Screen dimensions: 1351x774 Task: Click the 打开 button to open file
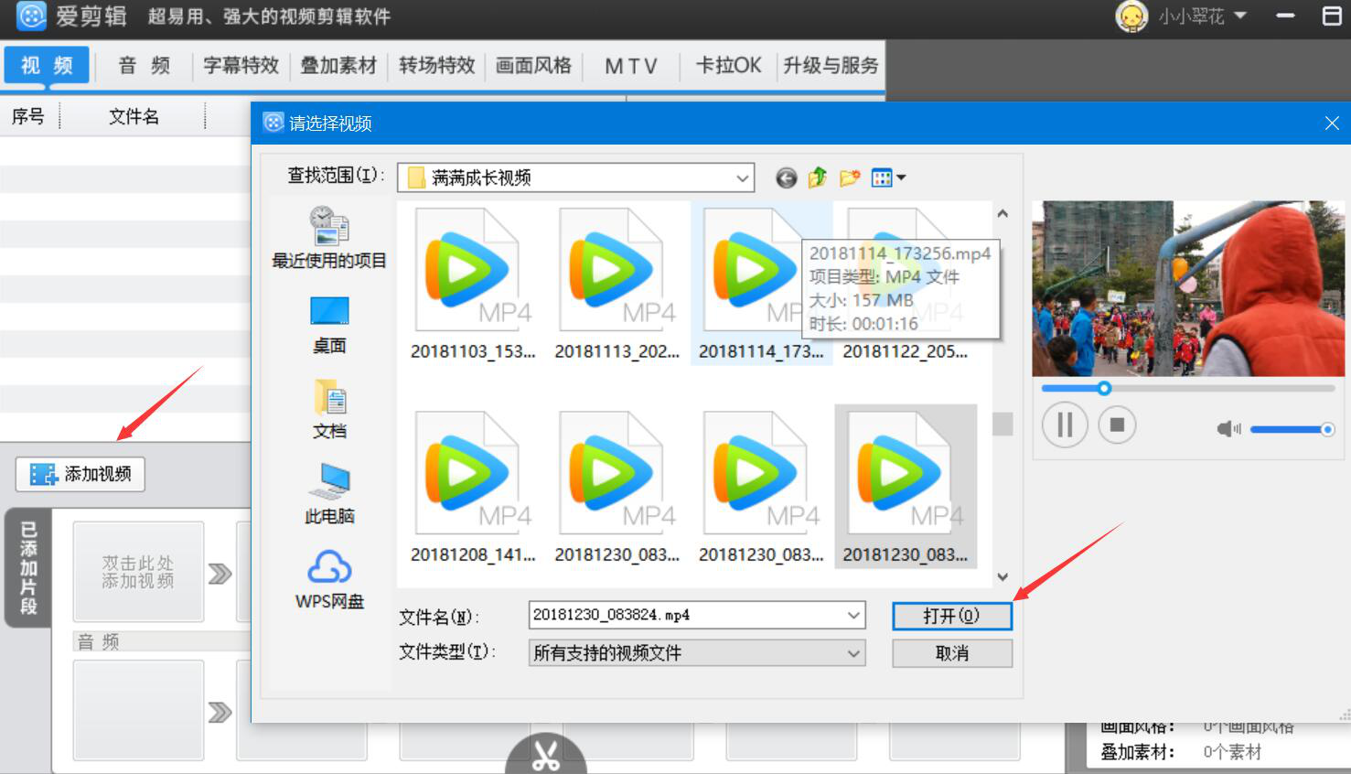tap(951, 616)
